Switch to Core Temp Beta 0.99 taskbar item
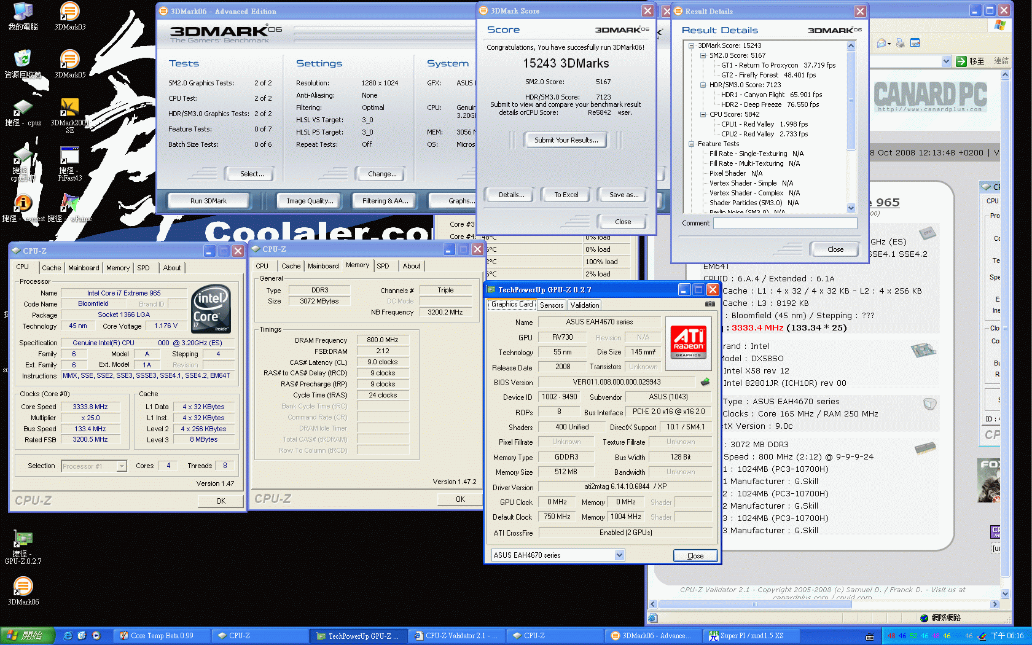Image resolution: width=1032 pixels, height=645 pixels. (x=162, y=636)
